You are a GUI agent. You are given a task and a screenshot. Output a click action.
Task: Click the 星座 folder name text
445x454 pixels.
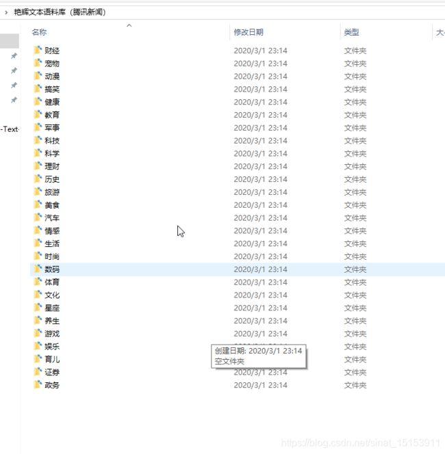pyautogui.click(x=52, y=308)
